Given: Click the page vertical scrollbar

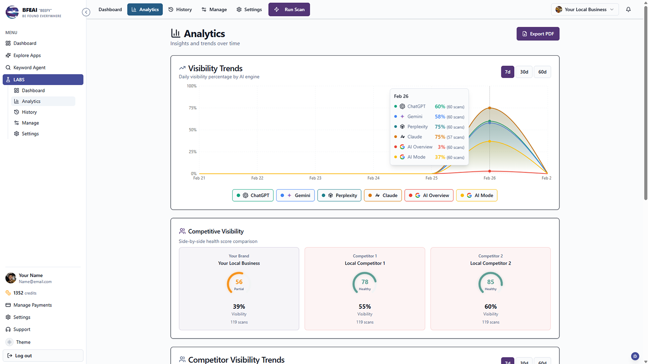Looking at the screenshot, I should [x=645, y=103].
